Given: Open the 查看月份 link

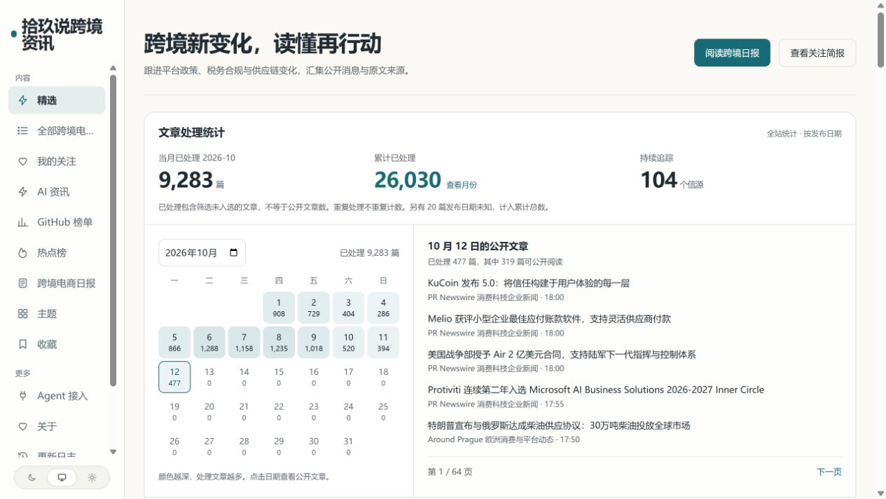Looking at the screenshot, I should [462, 185].
